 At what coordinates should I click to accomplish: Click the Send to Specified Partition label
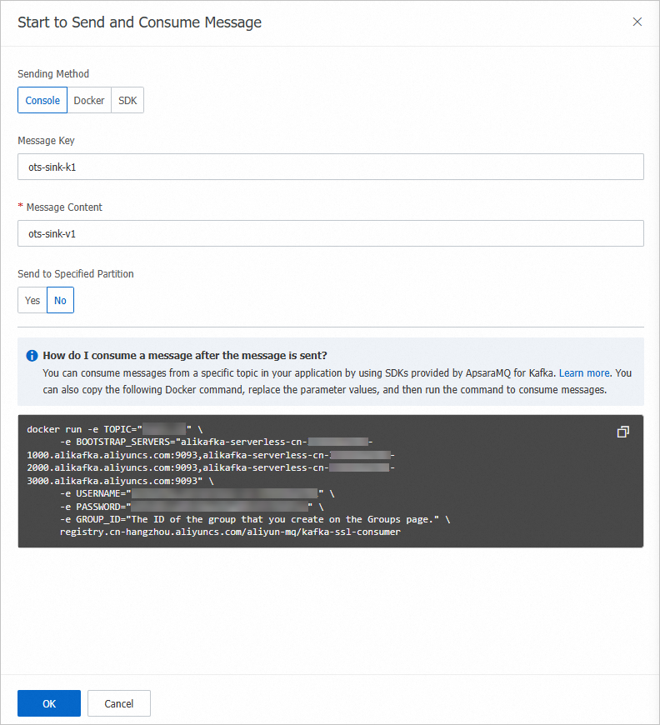coord(76,273)
